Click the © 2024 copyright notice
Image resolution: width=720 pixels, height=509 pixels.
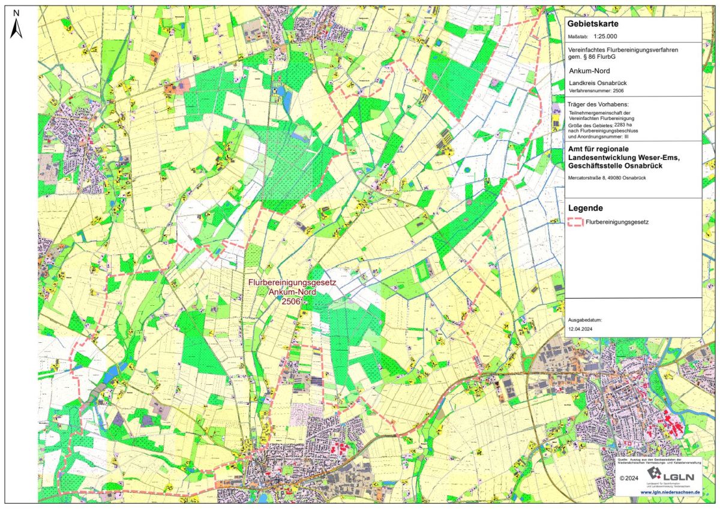630,478
